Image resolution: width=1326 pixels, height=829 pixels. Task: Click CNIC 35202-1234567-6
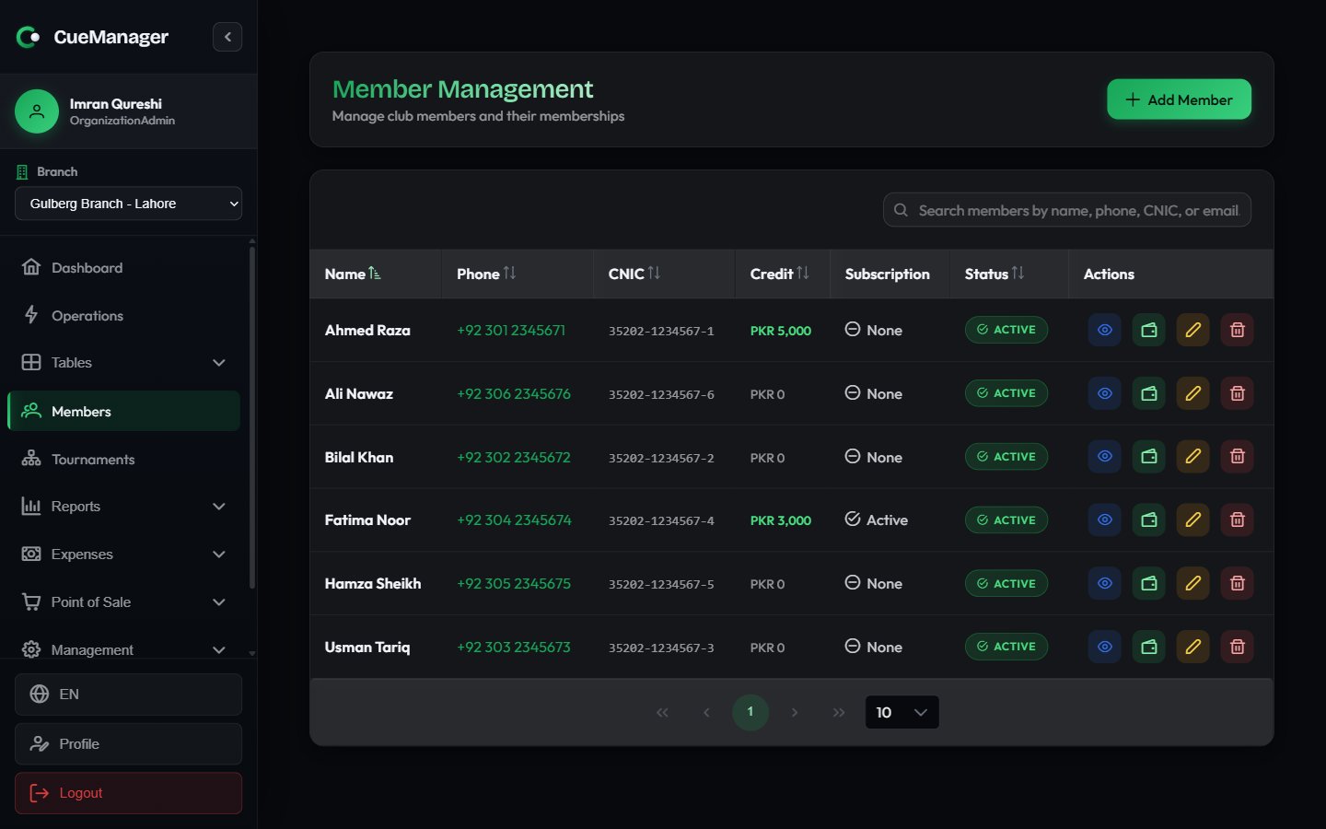(661, 394)
